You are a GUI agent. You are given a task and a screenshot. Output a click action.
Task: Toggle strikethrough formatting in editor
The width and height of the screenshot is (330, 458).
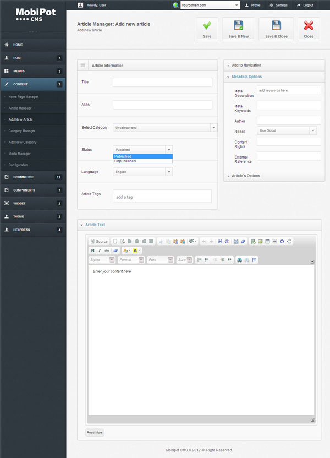point(107,250)
